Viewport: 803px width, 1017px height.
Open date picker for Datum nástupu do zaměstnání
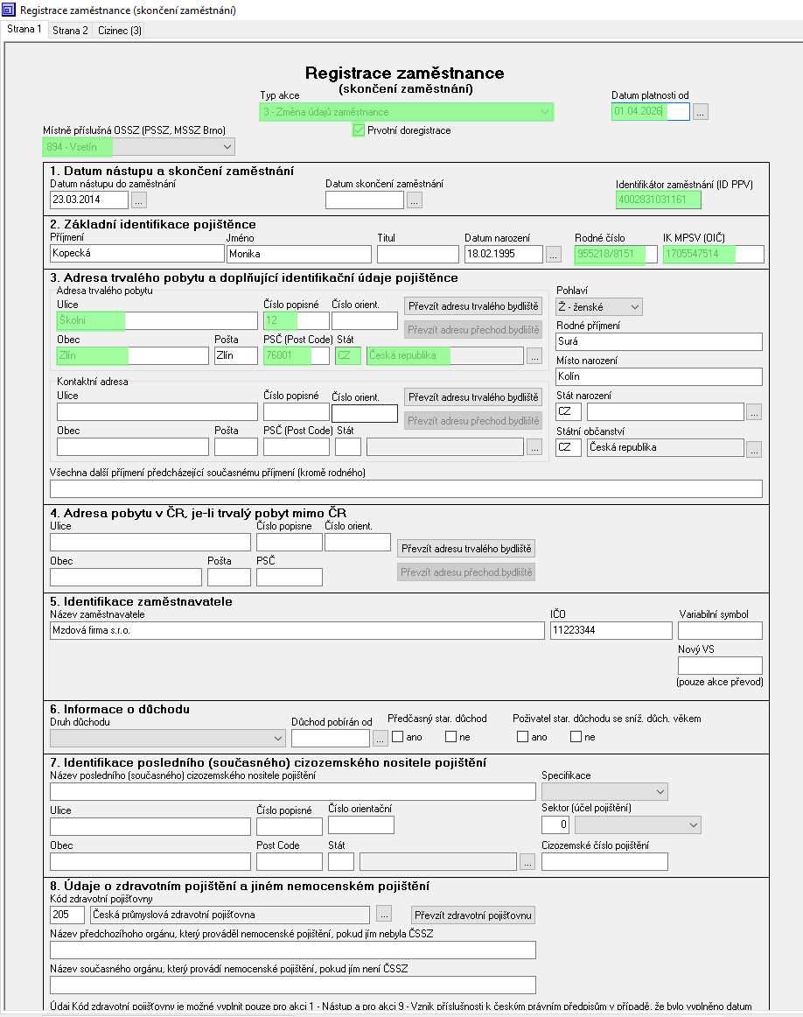(x=140, y=200)
